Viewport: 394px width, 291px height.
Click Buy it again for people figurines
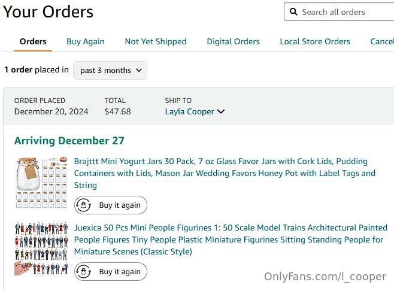(x=111, y=271)
